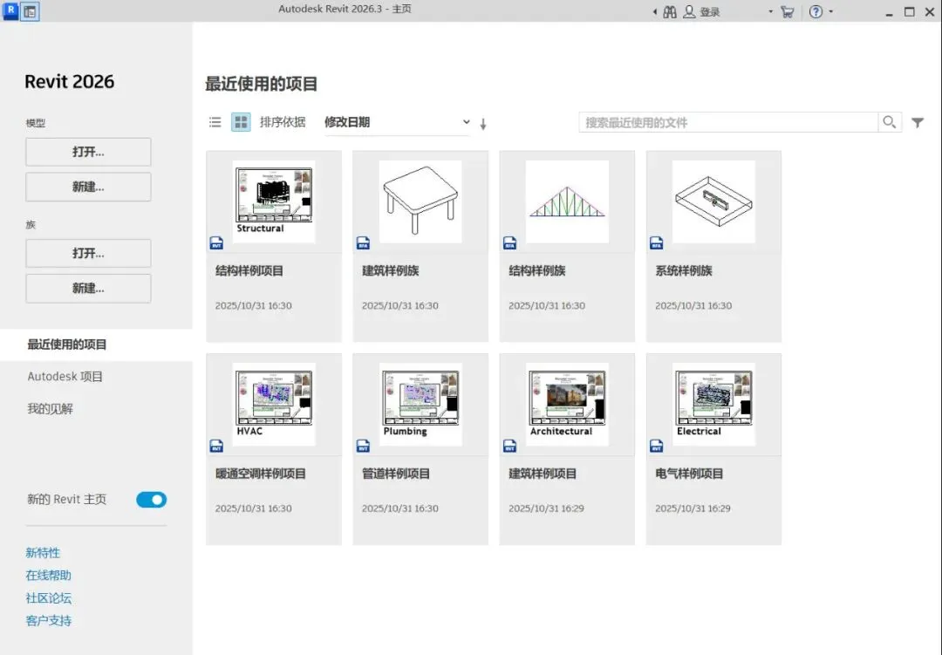Image resolution: width=942 pixels, height=655 pixels.
Task: Open the Architectural project thumbnail
Action: (567, 405)
